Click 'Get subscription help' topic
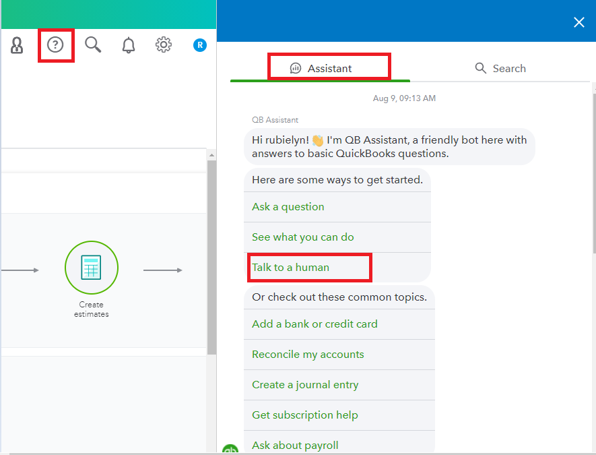596x455 pixels. [305, 415]
